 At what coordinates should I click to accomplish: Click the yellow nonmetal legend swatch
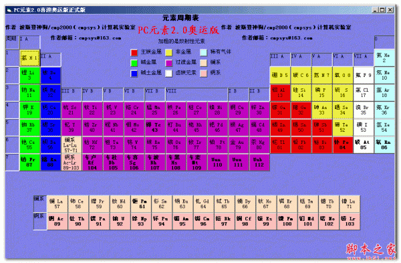(x=169, y=52)
